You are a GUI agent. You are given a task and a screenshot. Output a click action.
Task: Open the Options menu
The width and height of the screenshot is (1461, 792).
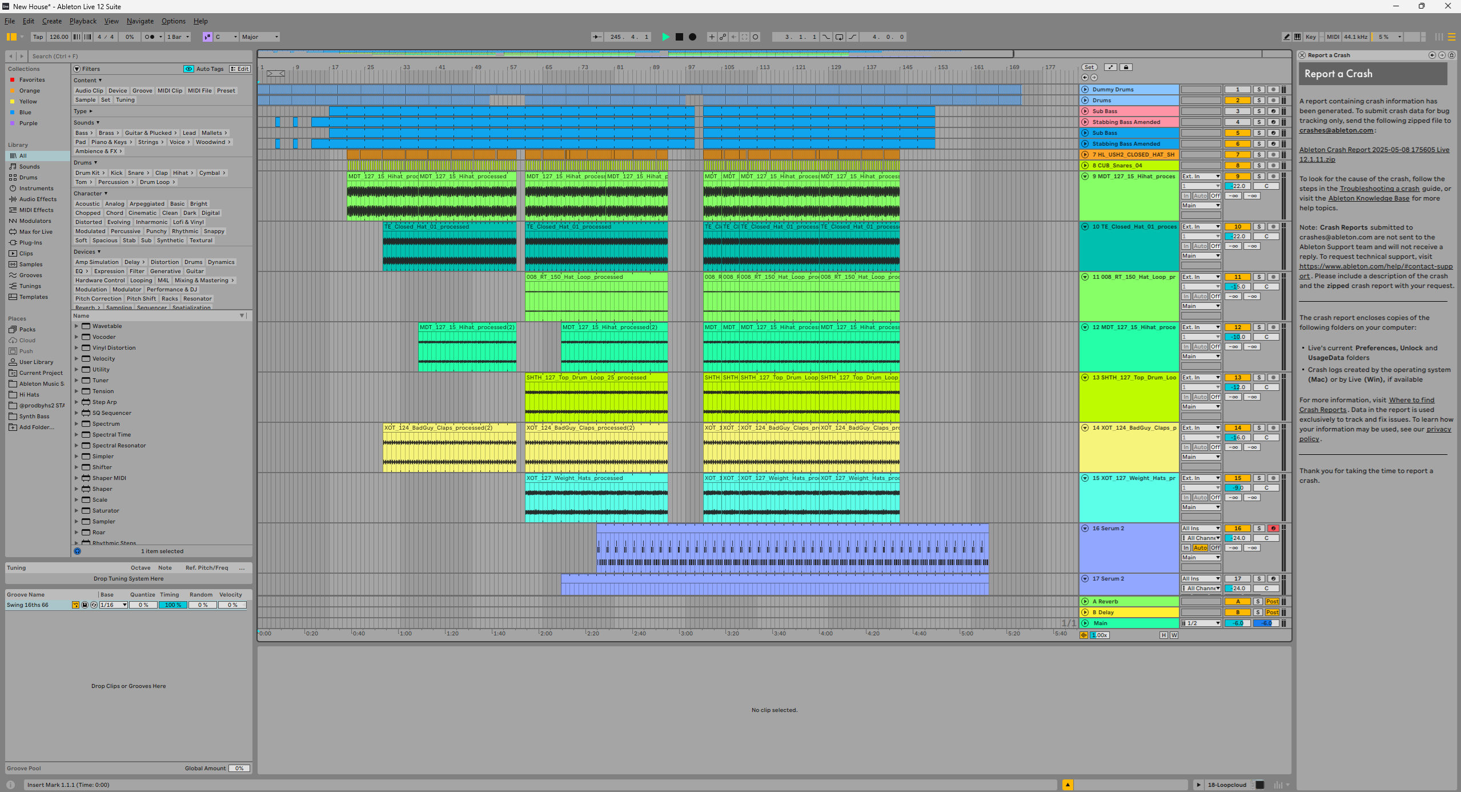tap(173, 21)
